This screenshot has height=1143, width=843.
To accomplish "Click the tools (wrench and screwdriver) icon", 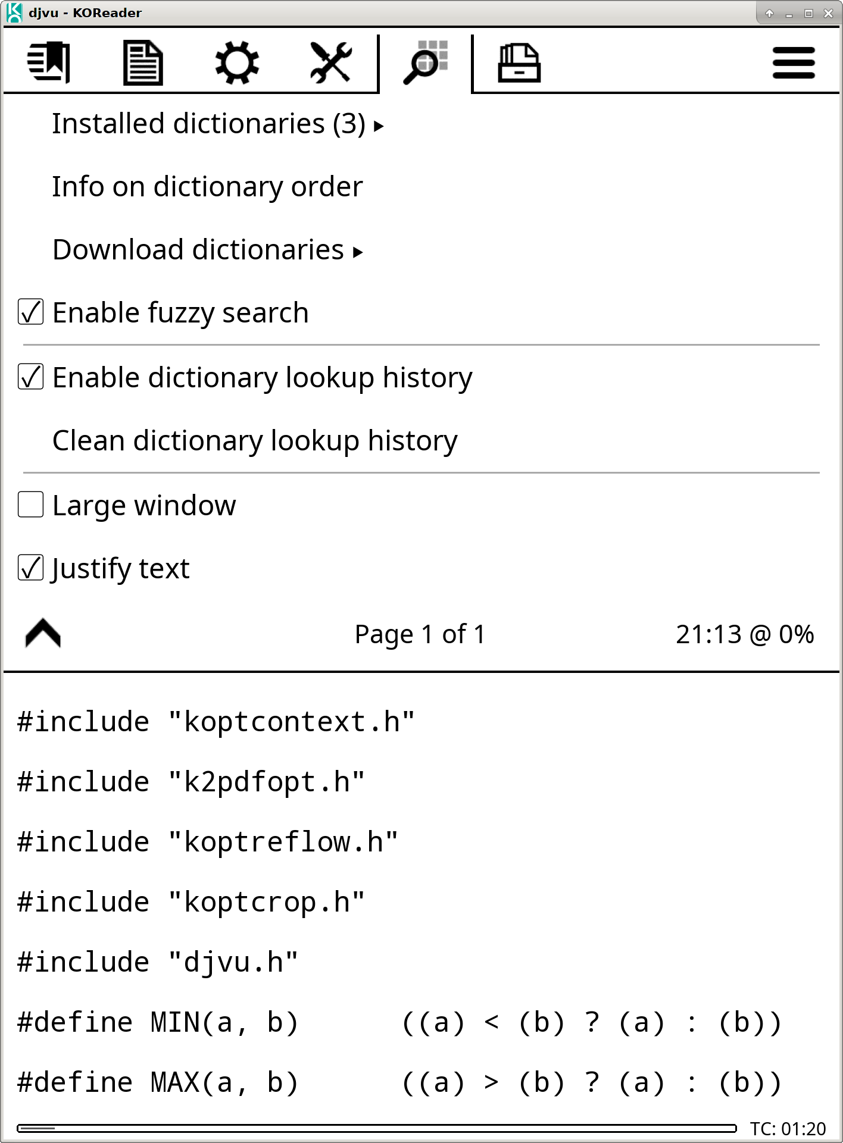I will 331,61.
